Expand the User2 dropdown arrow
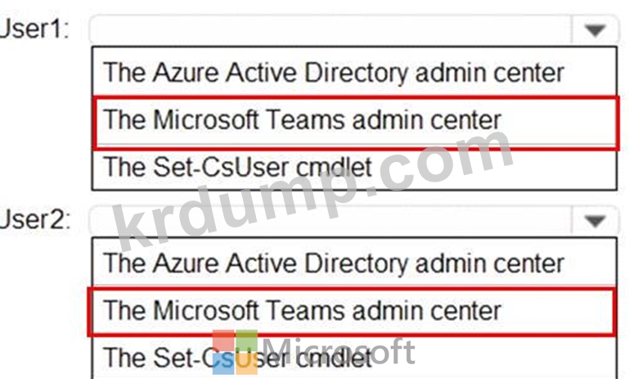The width and height of the screenshot is (629, 379). pyautogui.click(x=594, y=220)
